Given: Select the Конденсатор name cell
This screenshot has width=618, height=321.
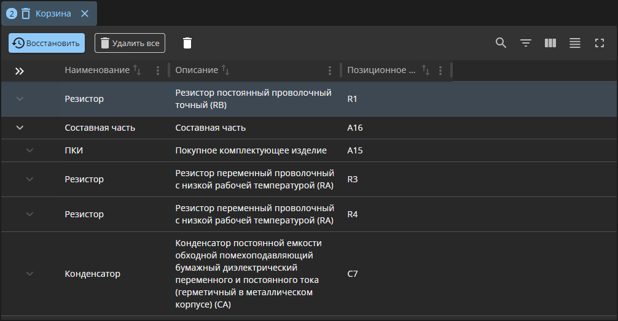Looking at the screenshot, I should tap(92, 274).
